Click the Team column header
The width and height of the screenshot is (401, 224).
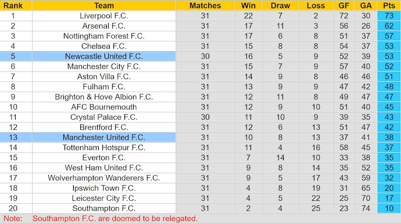click(x=104, y=5)
